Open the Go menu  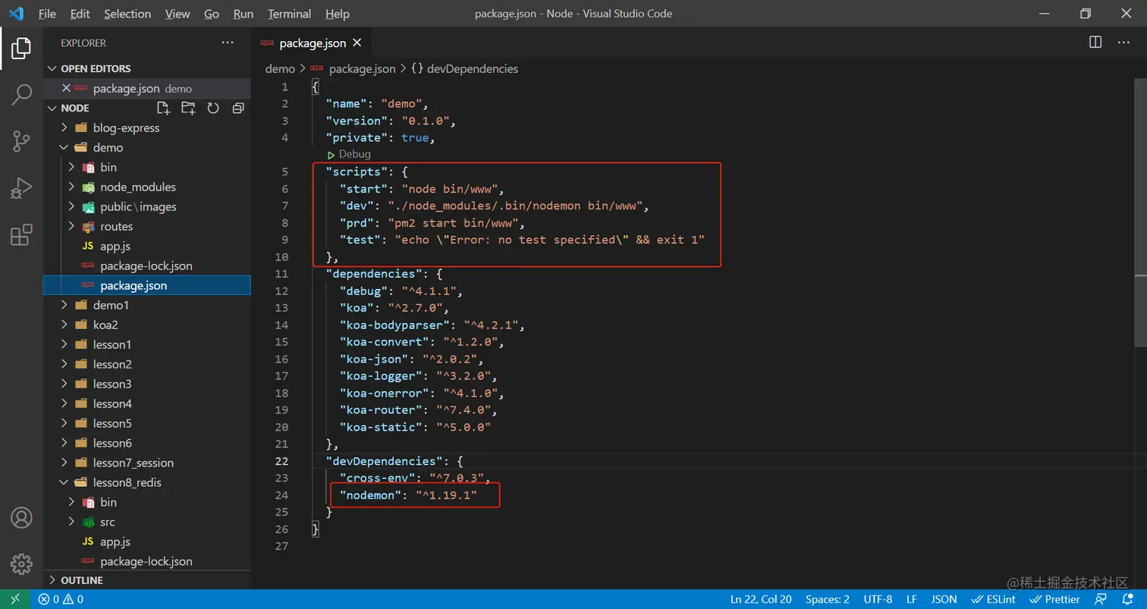(x=212, y=14)
